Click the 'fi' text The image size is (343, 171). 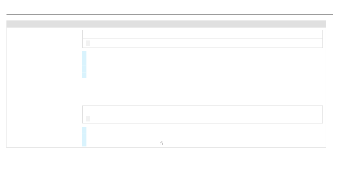[161, 144]
